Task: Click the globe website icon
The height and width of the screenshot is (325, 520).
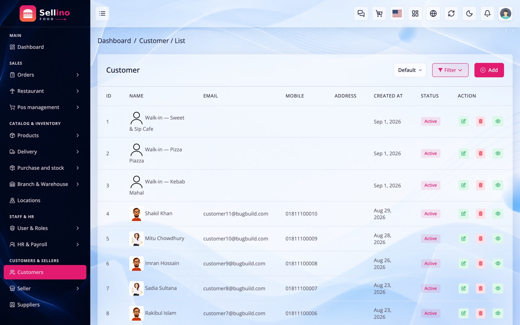Action: coord(433,14)
